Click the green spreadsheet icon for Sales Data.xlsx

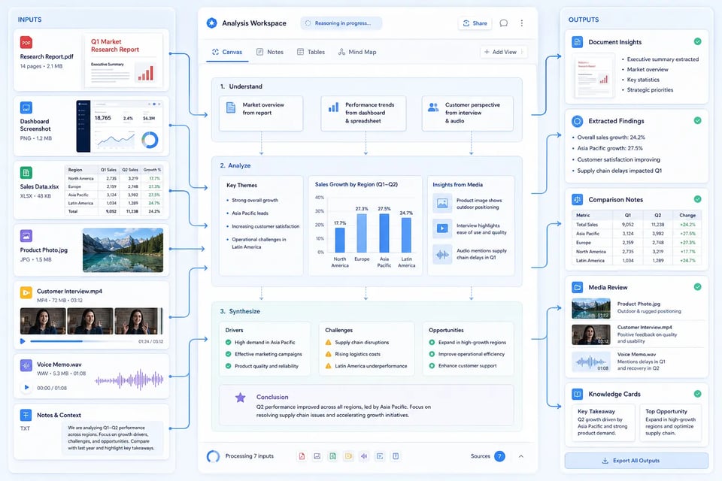click(26, 173)
